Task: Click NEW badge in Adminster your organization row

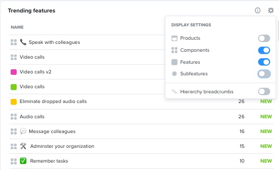Action: coord(266,146)
